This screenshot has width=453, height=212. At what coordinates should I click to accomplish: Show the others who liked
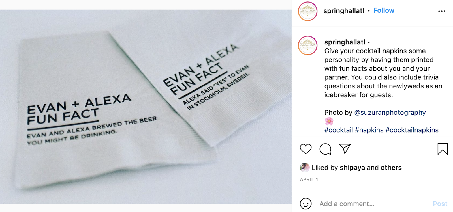(391, 168)
